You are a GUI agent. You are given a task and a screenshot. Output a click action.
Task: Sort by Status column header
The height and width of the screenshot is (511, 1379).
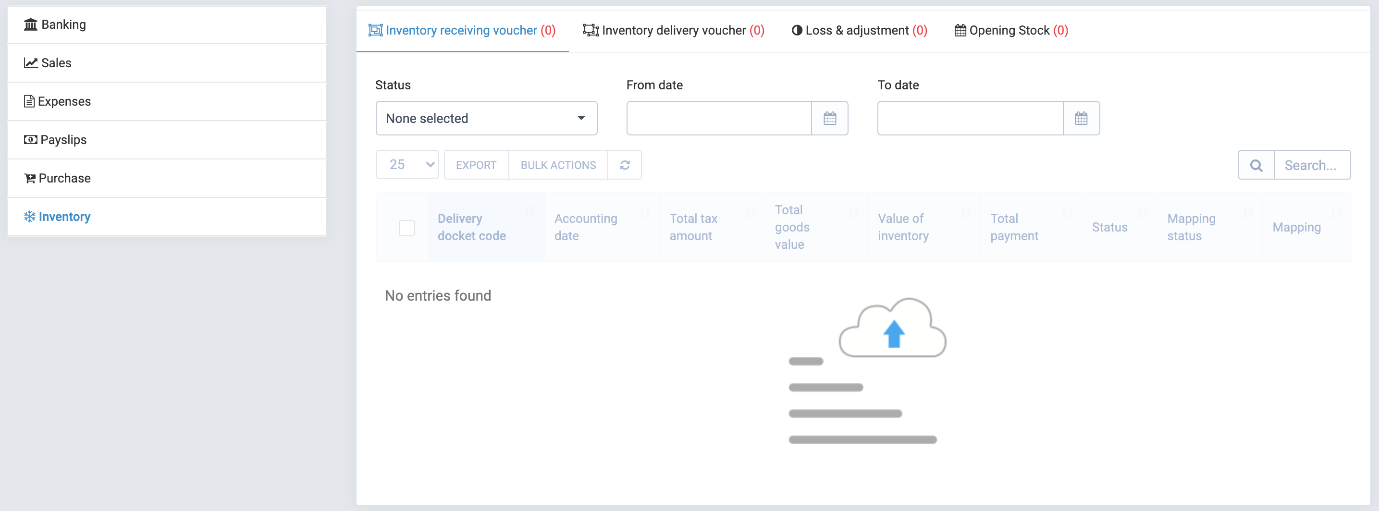click(1120, 228)
